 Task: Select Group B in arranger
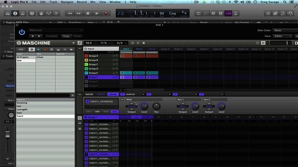[x=102, y=60]
